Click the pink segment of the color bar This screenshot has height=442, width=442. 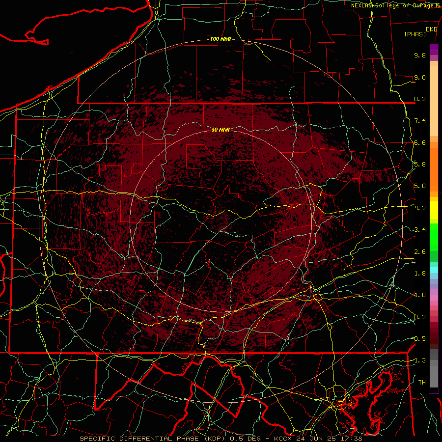coord(434,298)
